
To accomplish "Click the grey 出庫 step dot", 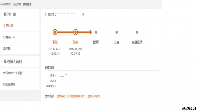I will coord(117,32).
